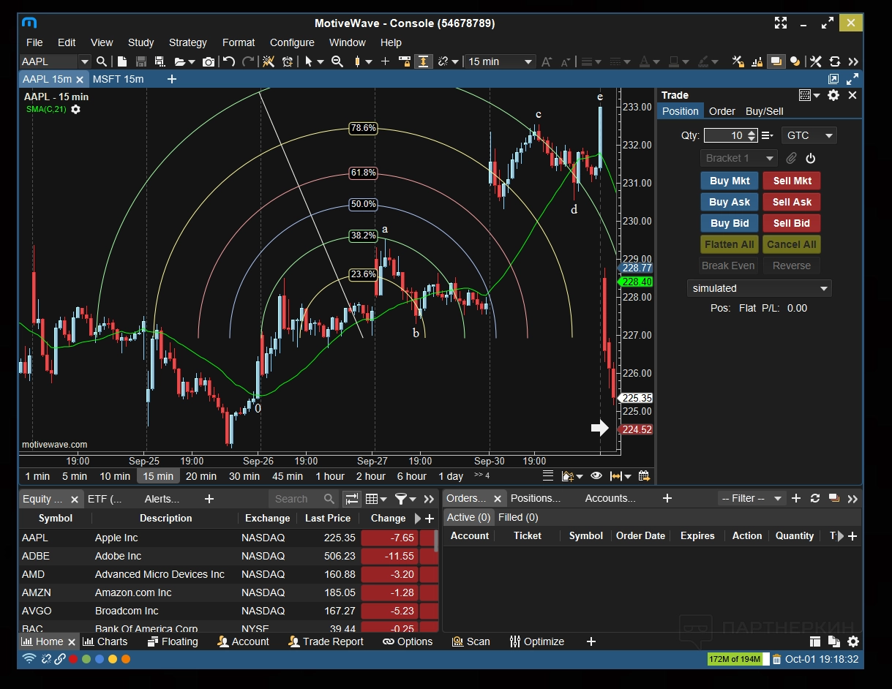
Task: Refresh the Orders panel
Action: click(815, 498)
